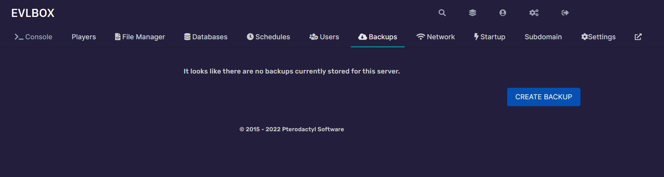This screenshot has height=177, width=664.
Task: Select the Backups tab
Action: click(x=378, y=37)
